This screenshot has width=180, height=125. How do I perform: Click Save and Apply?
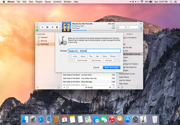pyautogui.click(x=112, y=68)
